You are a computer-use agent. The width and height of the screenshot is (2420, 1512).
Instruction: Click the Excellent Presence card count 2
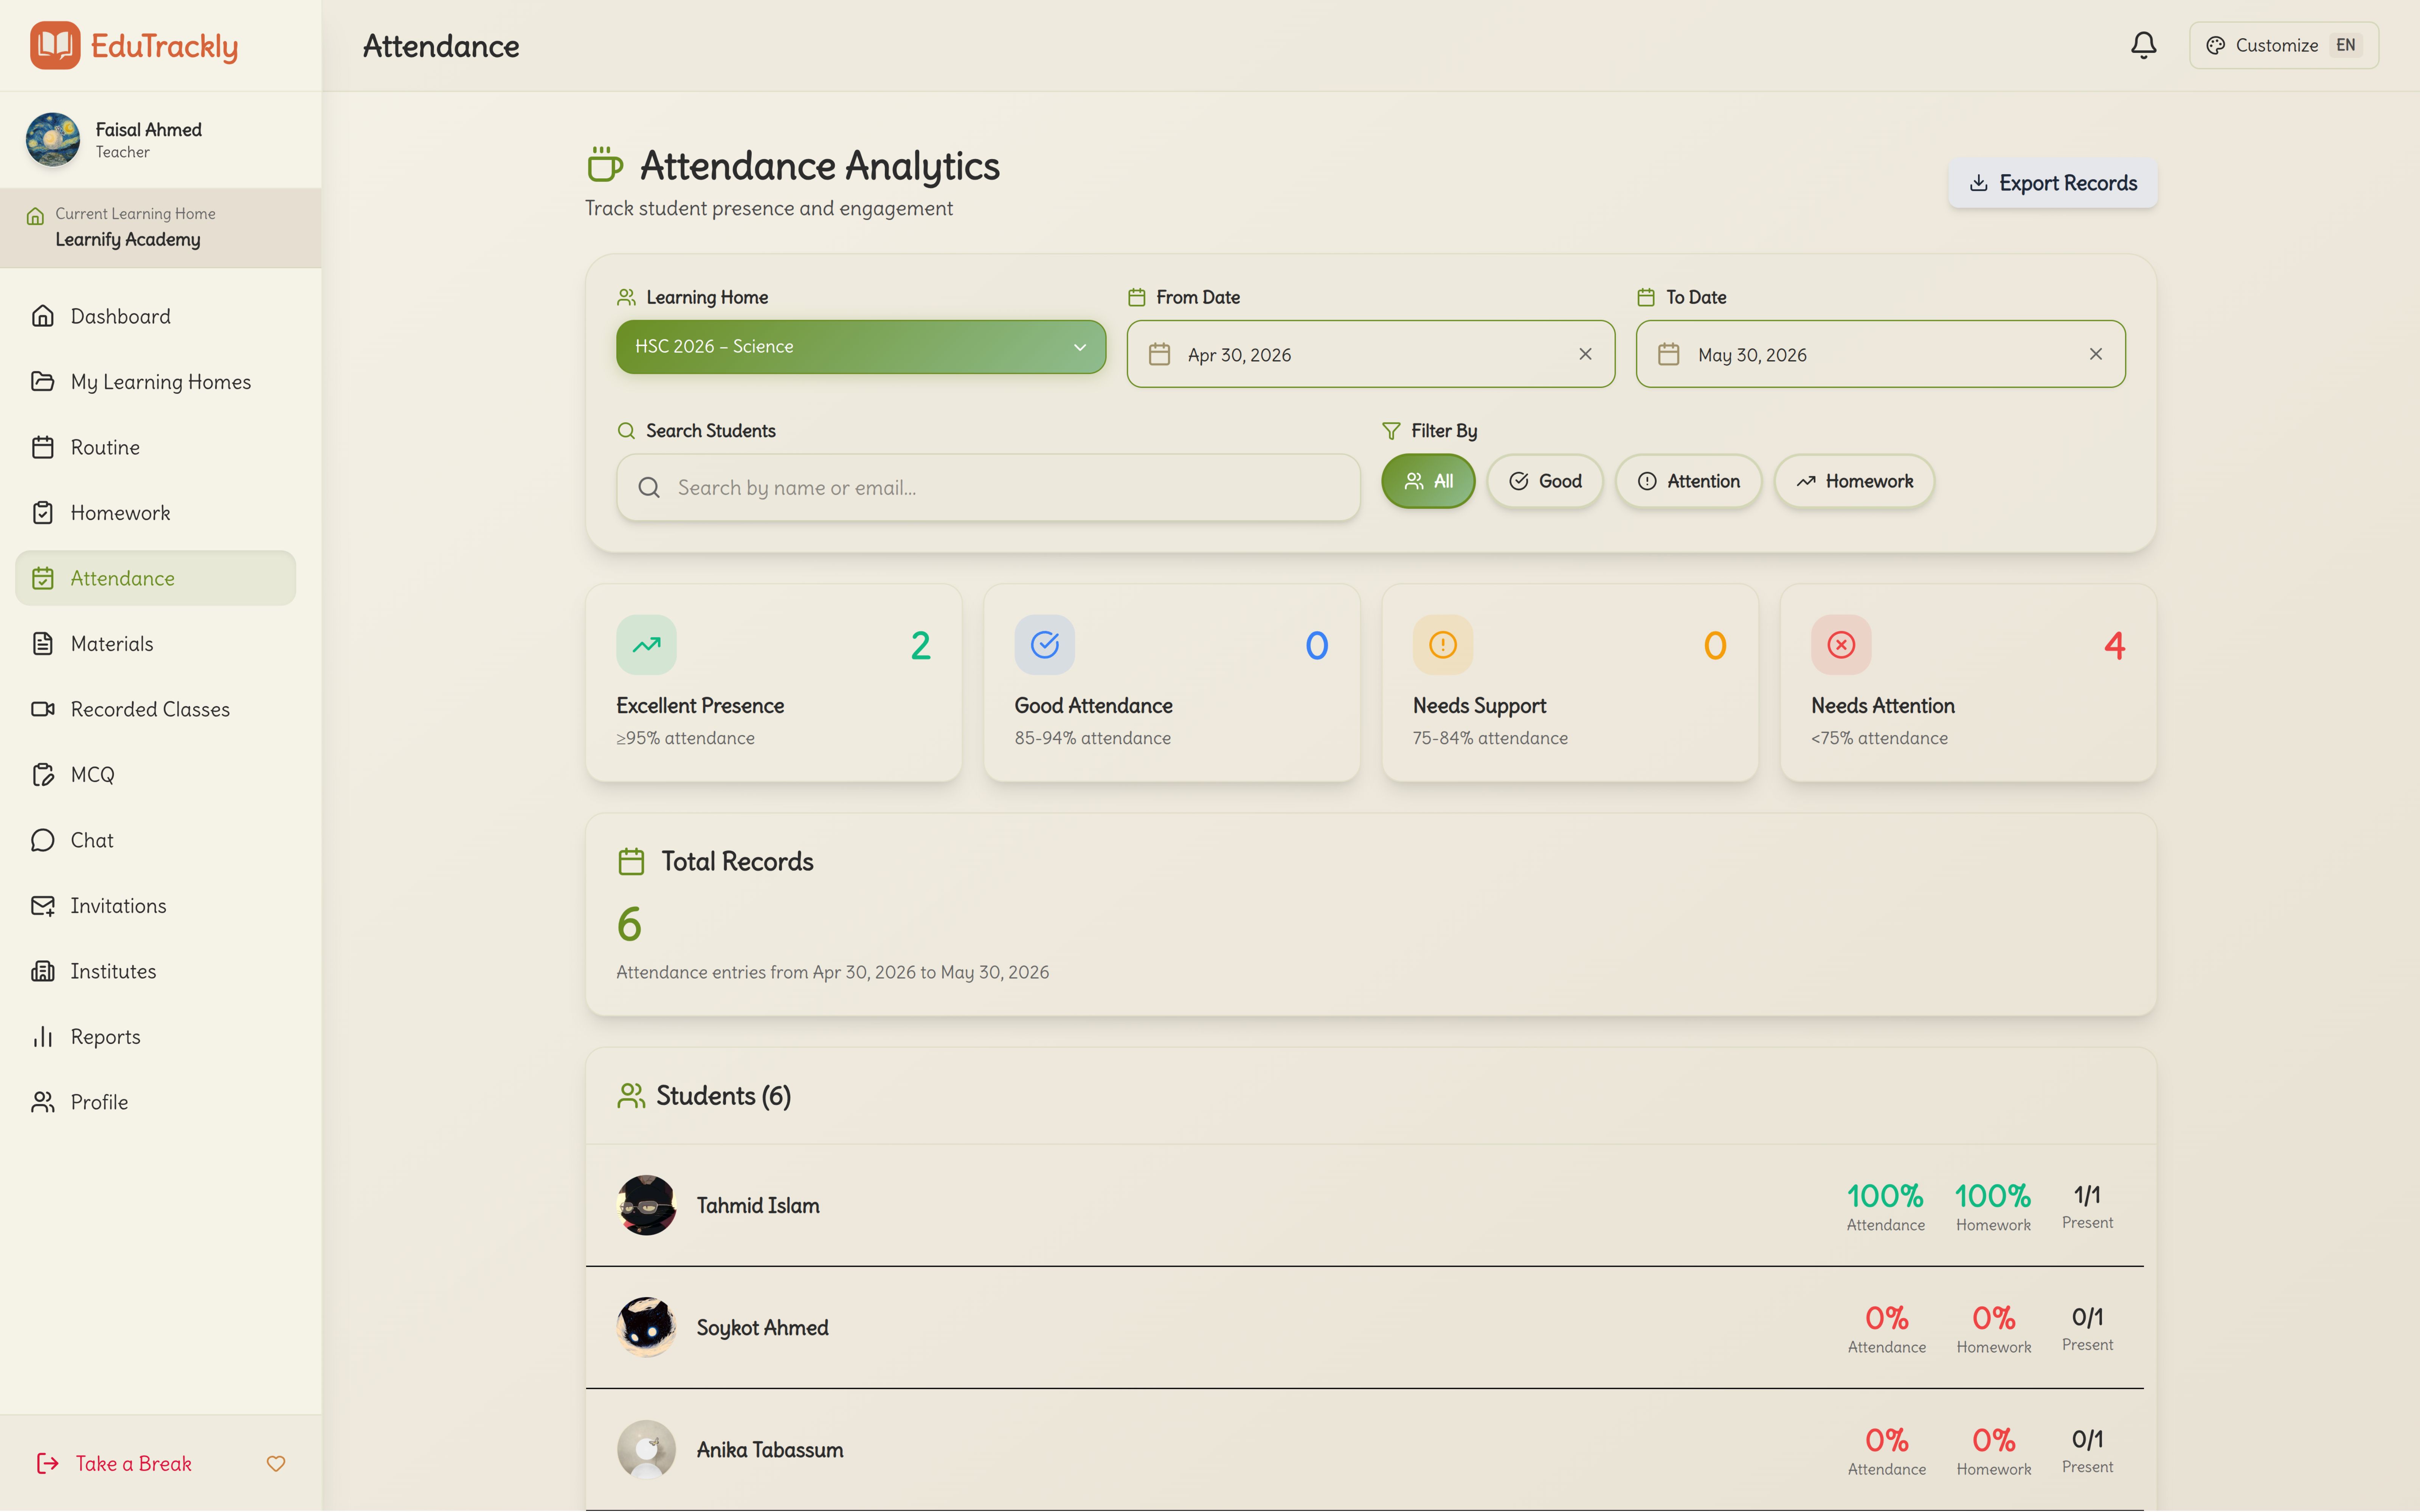coord(920,646)
